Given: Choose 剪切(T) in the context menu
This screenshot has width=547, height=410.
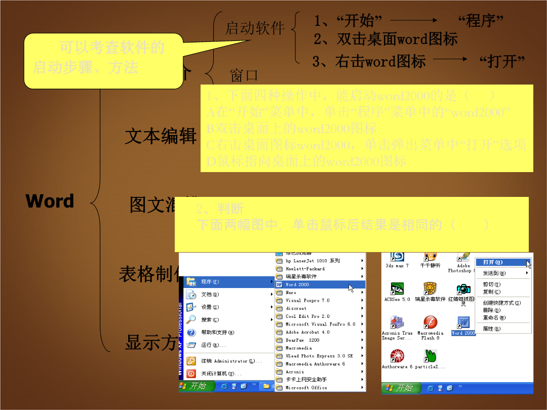Looking at the screenshot, I should tap(503, 284).
